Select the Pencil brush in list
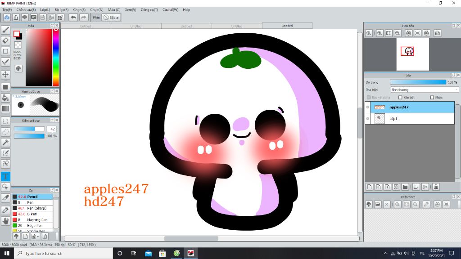 [x=32, y=197]
